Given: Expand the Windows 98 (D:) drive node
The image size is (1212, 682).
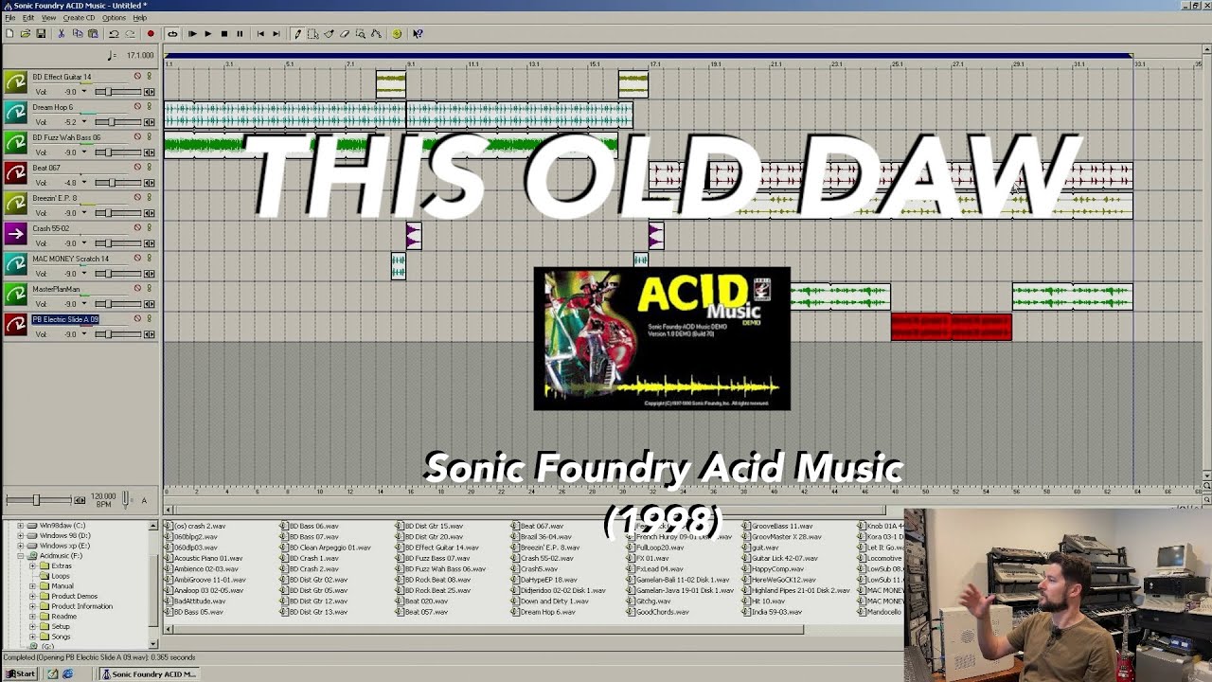Looking at the screenshot, I should [21, 535].
